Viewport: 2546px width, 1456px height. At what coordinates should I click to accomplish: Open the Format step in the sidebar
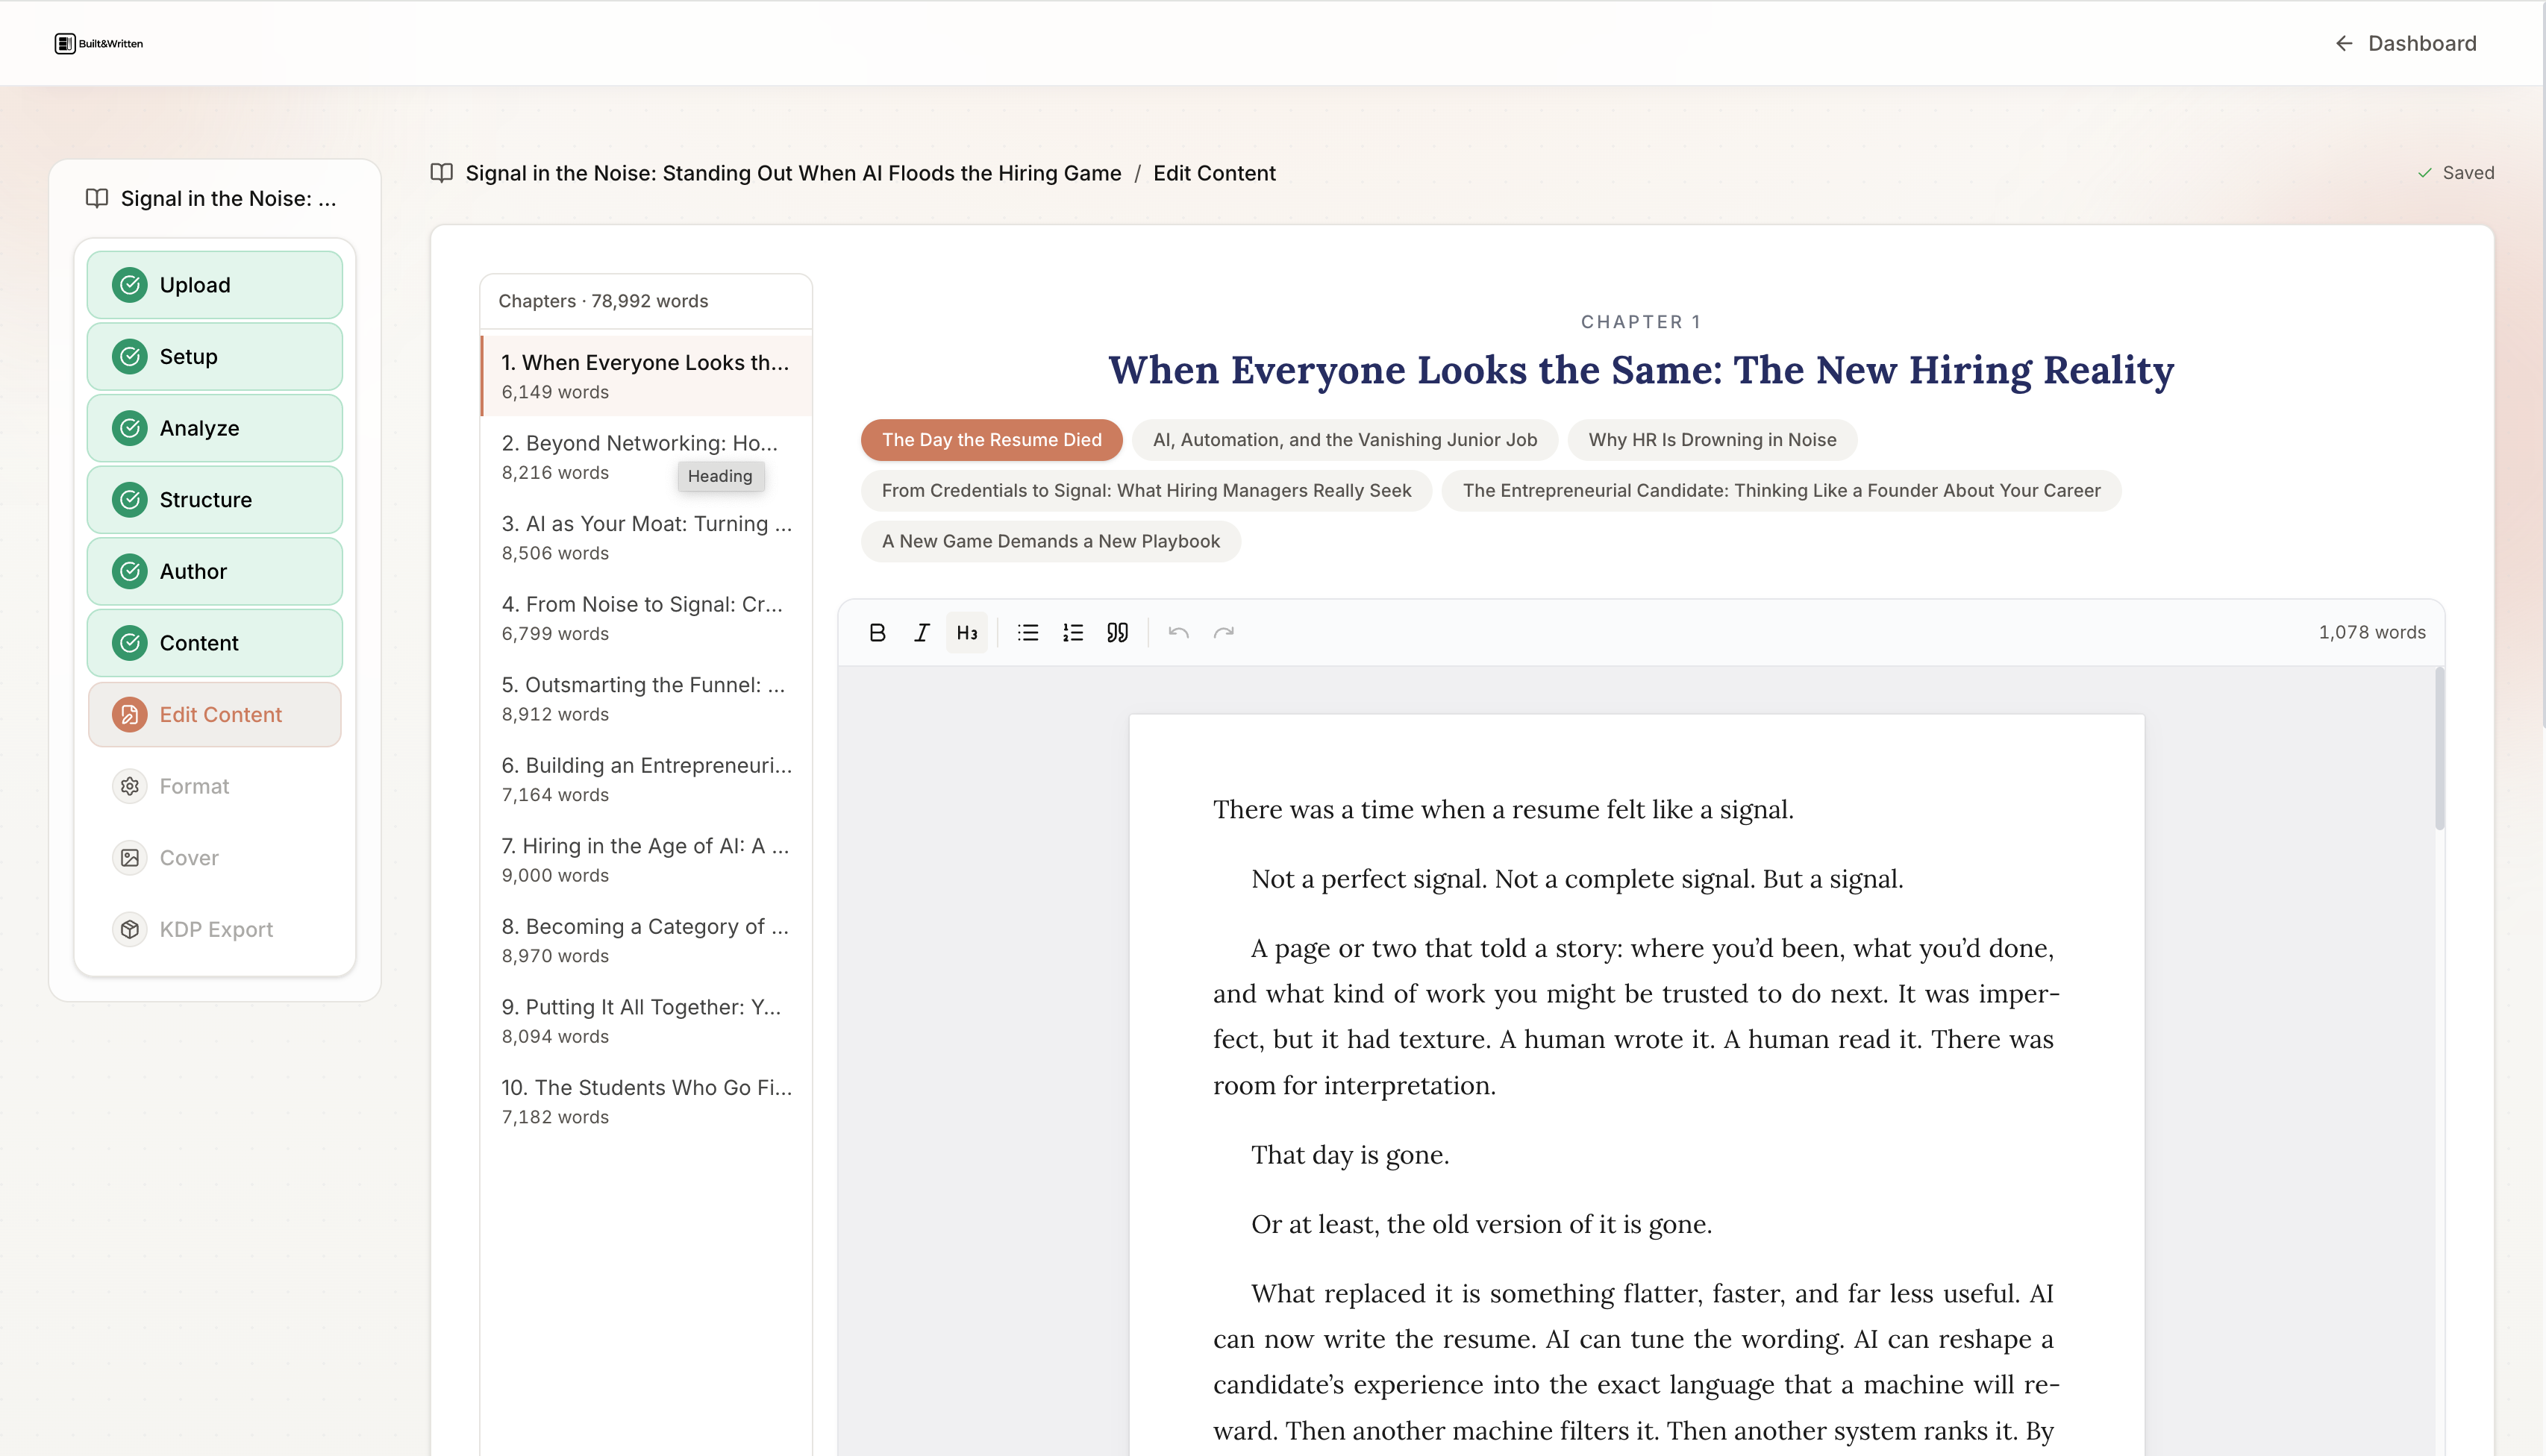(194, 786)
